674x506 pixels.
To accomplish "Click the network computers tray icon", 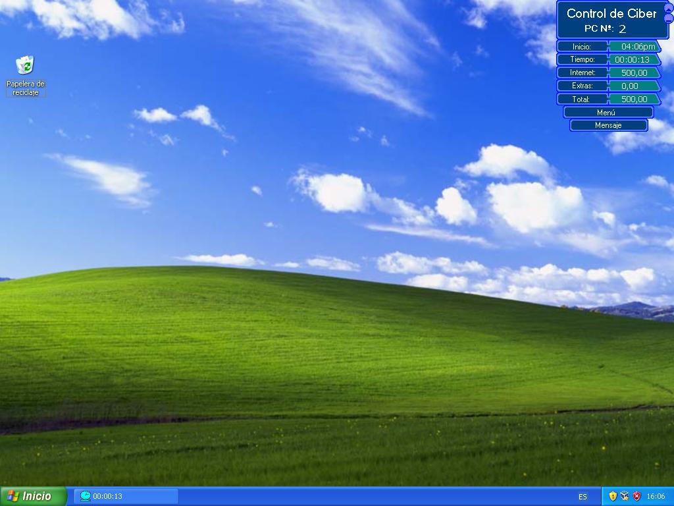I will pos(625,496).
